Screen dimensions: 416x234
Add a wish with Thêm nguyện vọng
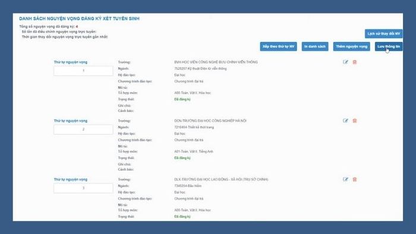click(x=352, y=46)
